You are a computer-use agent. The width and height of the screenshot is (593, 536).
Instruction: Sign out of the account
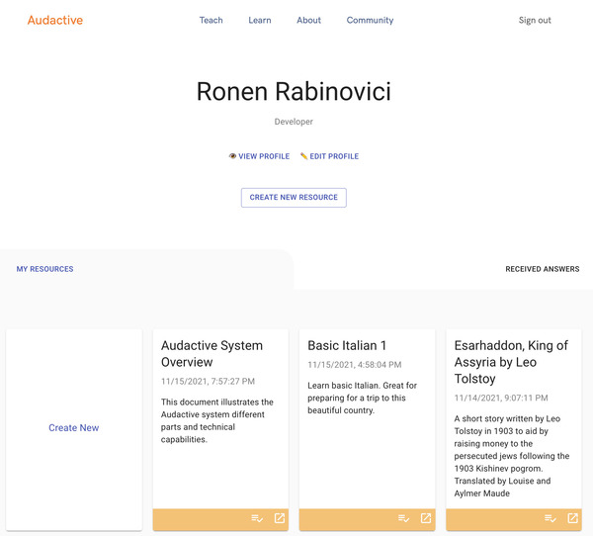[535, 20]
